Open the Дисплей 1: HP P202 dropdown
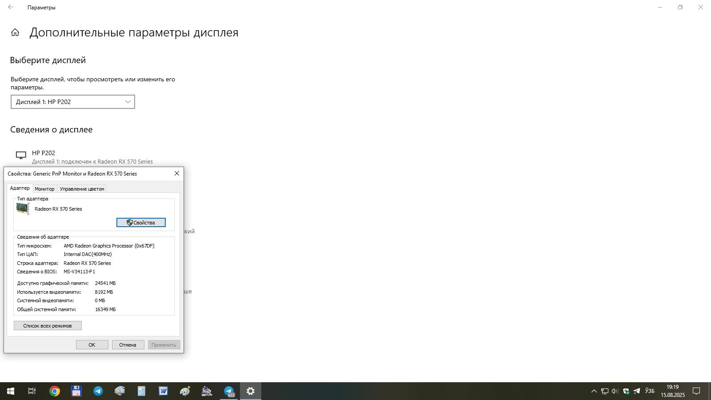The height and width of the screenshot is (400, 711). click(73, 102)
